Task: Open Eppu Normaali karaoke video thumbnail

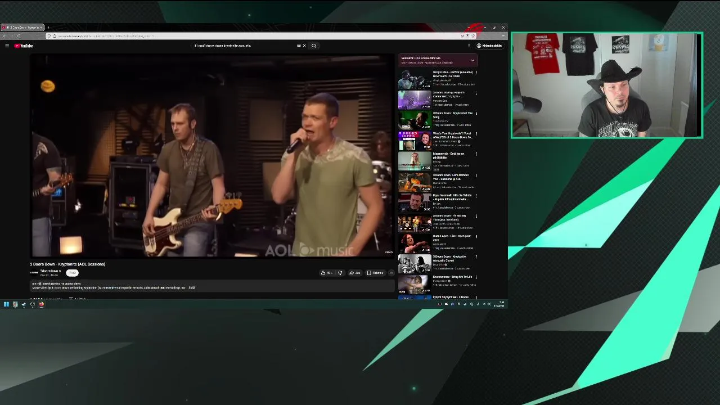Action: (x=415, y=202)
